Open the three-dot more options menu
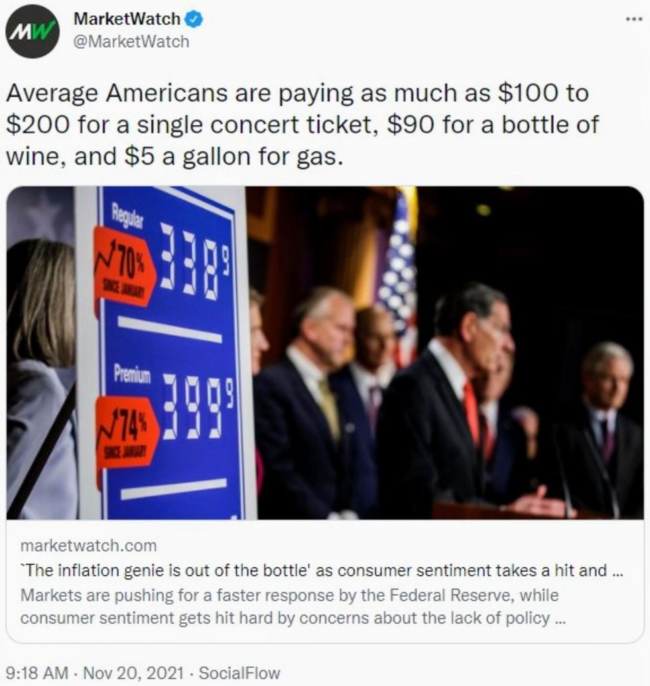This screenshot has width=650, height=686. click(x=633, y=19)
